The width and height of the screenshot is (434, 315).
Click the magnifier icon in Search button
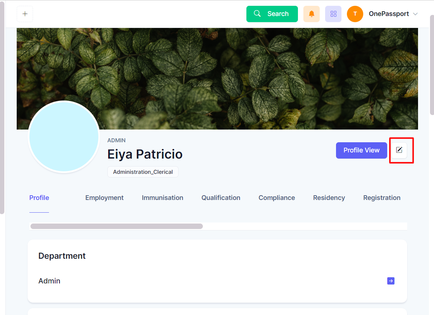click(257, 14)
